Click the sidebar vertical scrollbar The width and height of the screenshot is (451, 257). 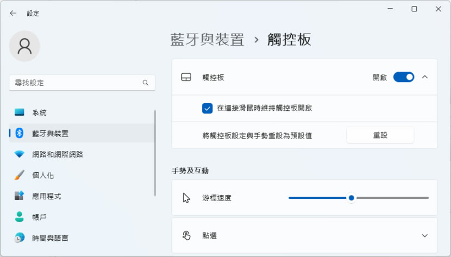pyautogui.click(x=155, y=152)
